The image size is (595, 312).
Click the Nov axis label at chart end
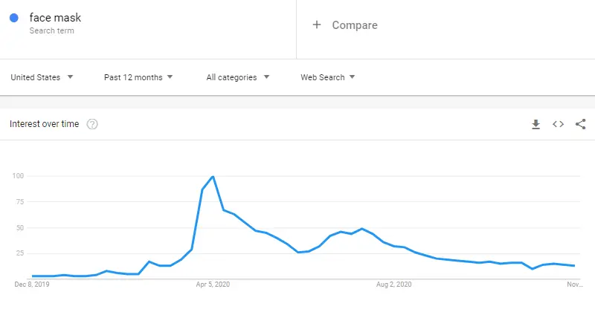574,285
